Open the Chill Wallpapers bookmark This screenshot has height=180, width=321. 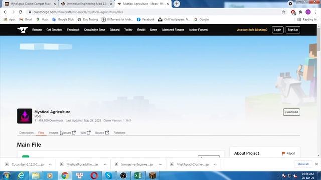click(x=174, y=20)
